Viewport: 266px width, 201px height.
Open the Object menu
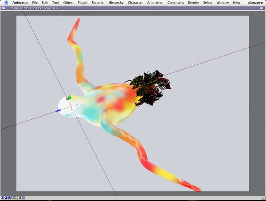coord(68,3)
